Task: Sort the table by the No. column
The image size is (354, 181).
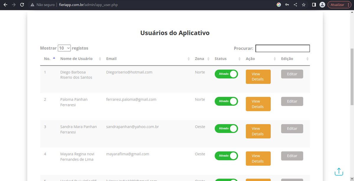Action: pos(49,59)
